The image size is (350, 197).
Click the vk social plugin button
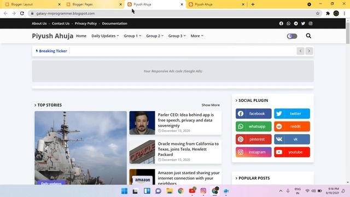coord(292,139)
